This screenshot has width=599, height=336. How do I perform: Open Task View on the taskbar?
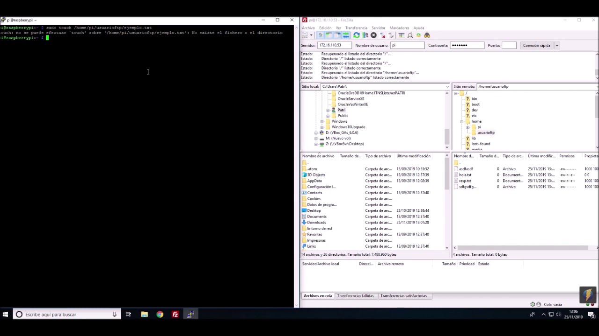[128, 315]
